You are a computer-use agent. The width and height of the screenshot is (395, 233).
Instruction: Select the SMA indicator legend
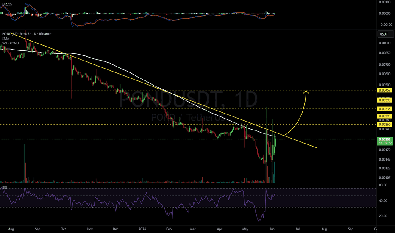point(6,39)
